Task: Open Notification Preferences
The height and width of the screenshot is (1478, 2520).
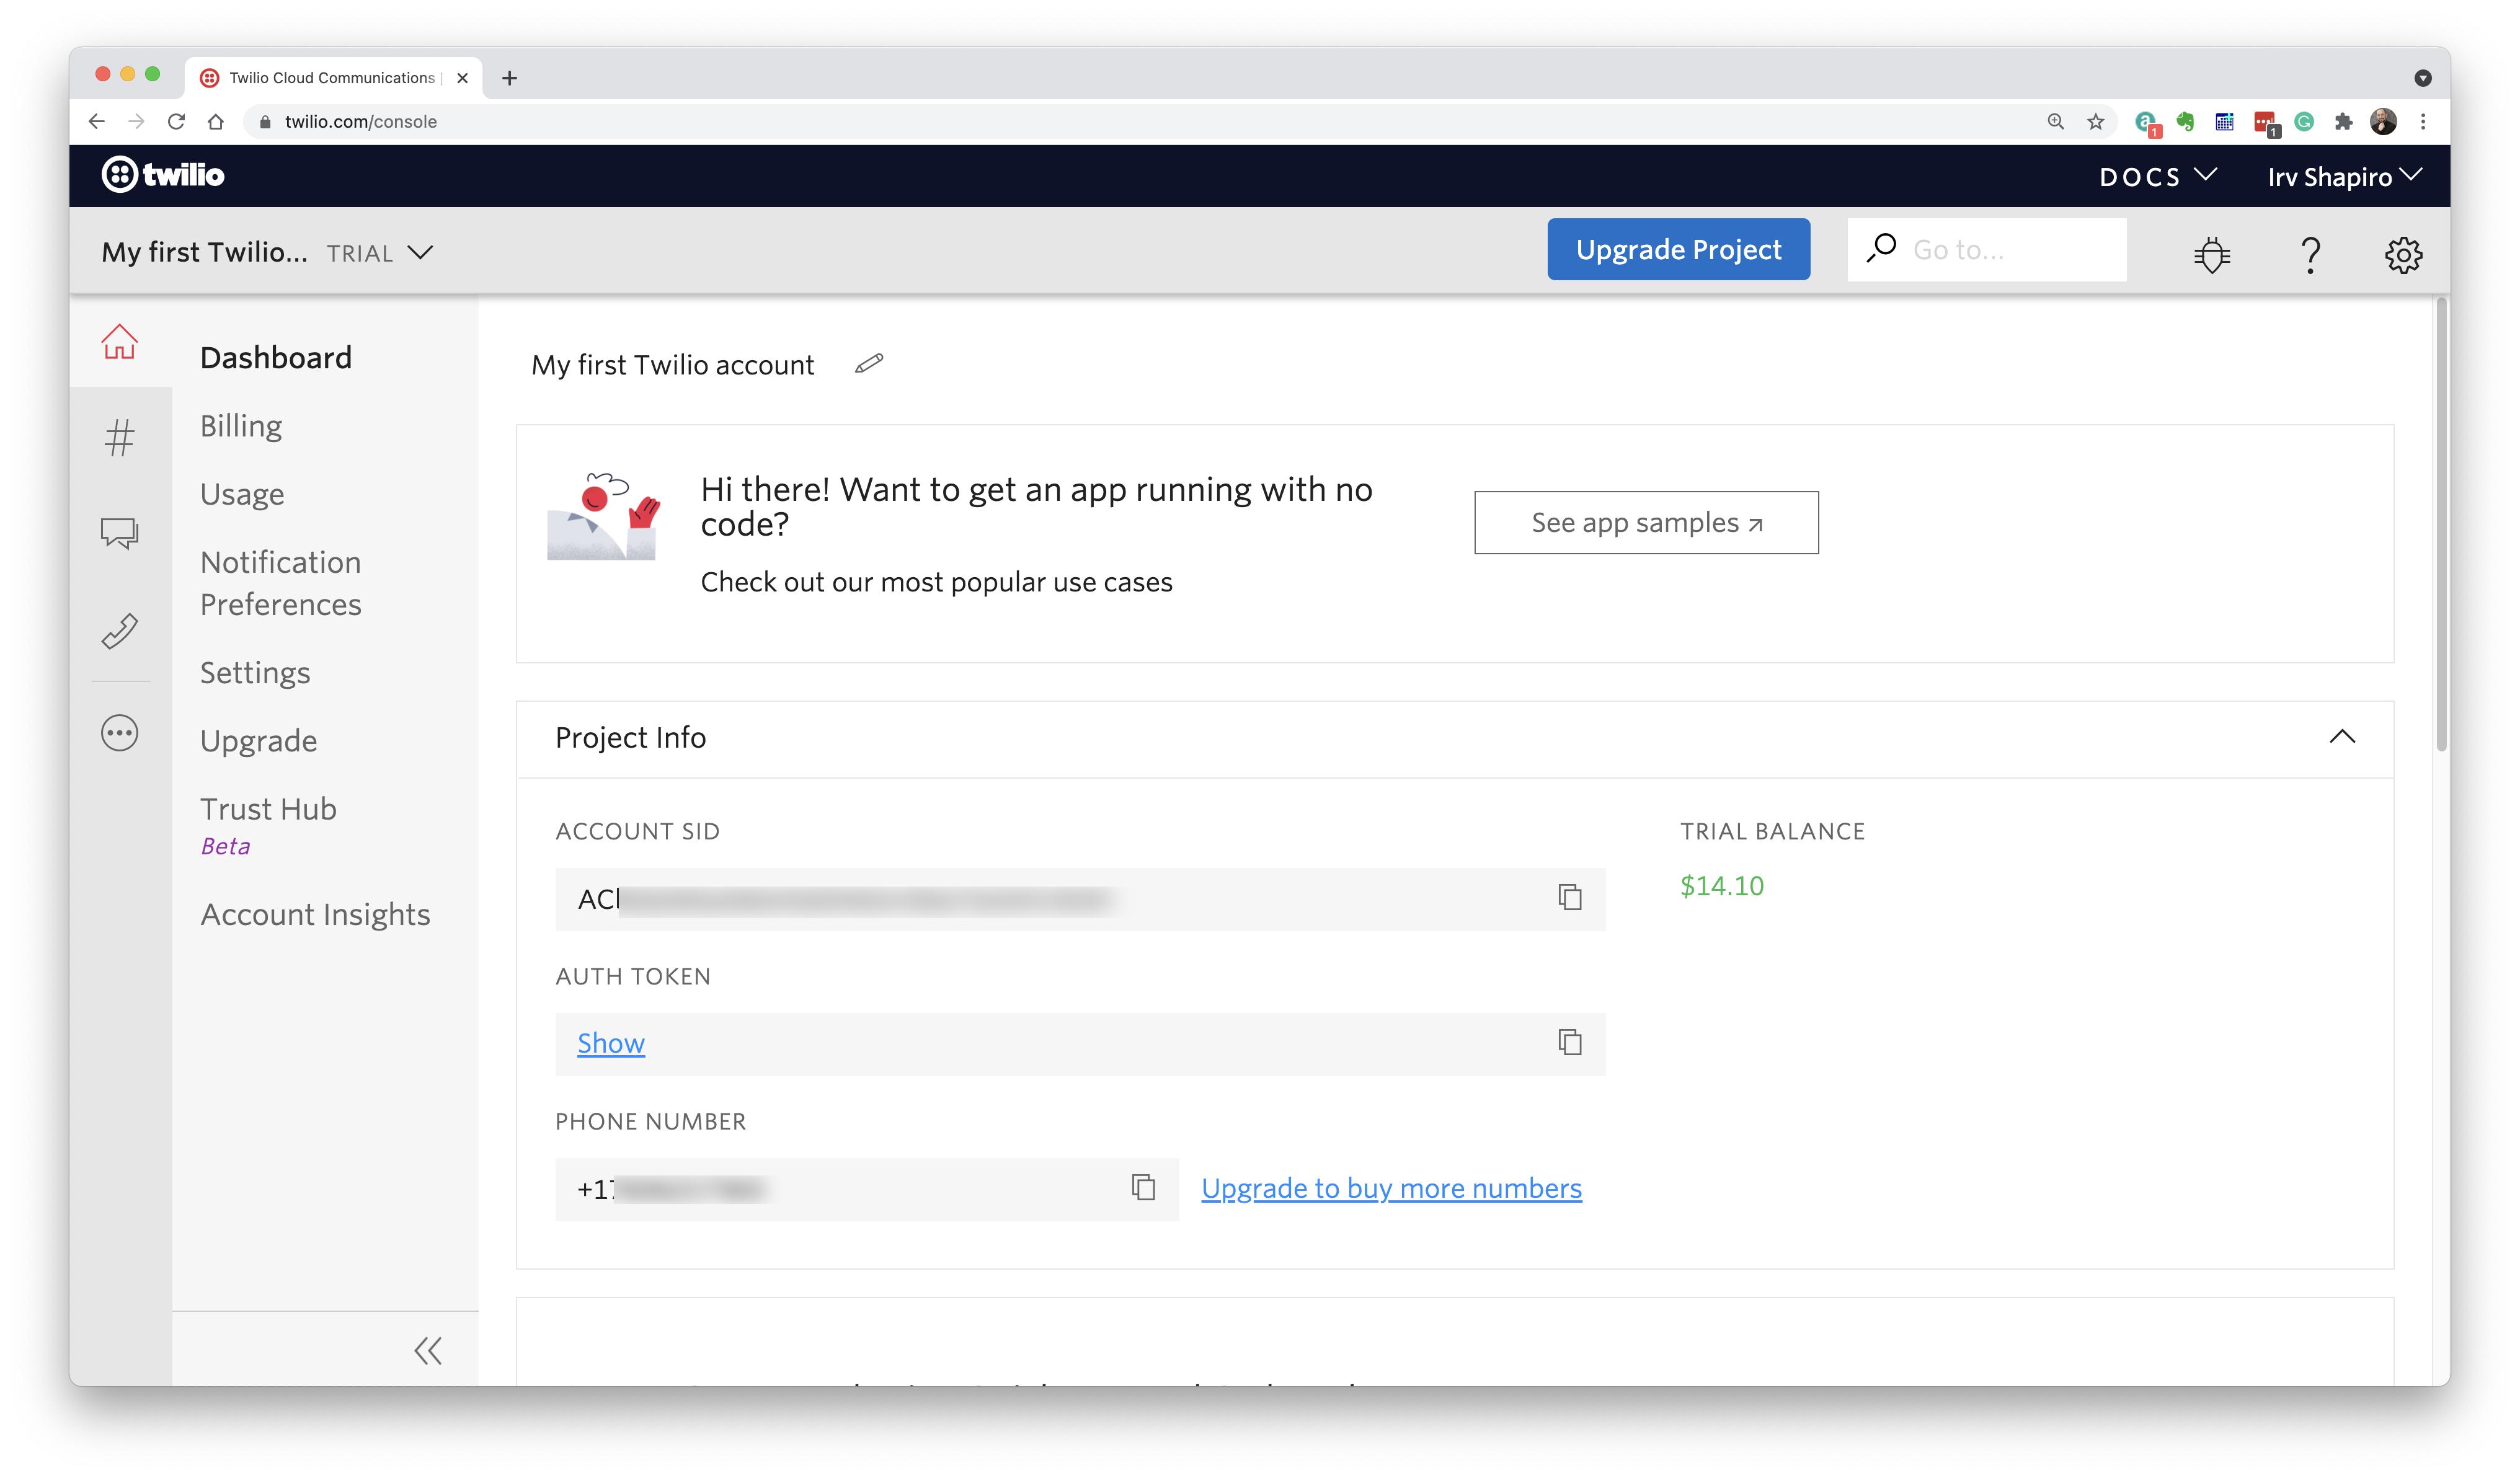Action: (281, 583)
